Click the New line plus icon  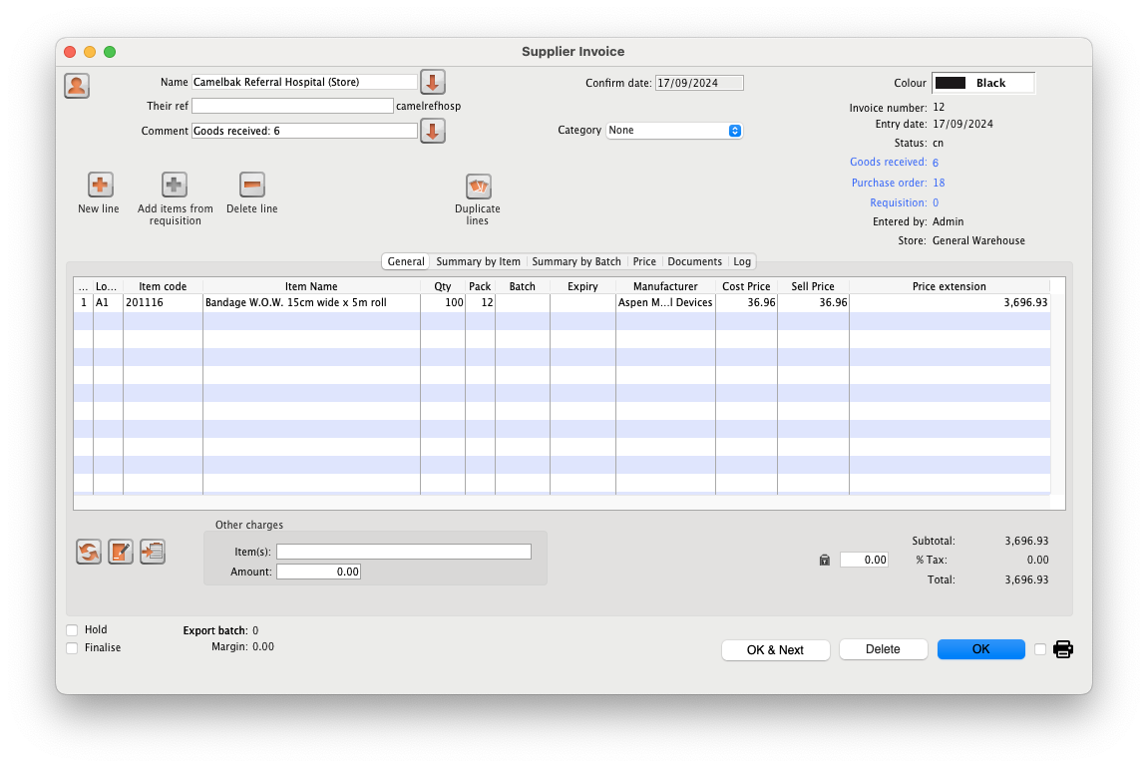pyautogui.click(x=101, y=185)
